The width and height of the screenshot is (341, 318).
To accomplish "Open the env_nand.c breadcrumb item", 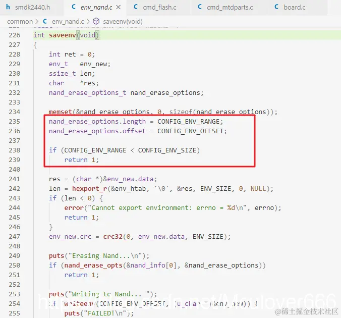I will point(68,22).
